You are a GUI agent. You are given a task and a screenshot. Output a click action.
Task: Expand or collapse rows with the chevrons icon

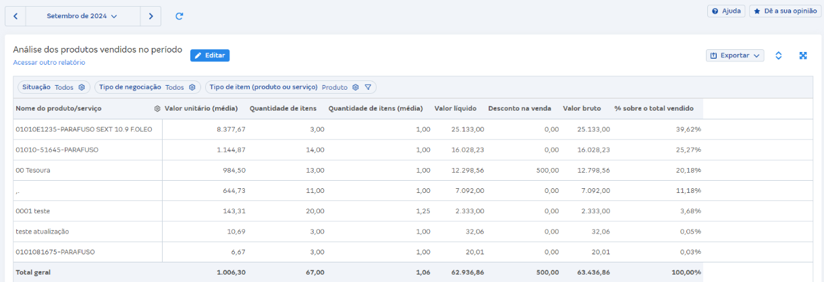(x=778, y=55)
